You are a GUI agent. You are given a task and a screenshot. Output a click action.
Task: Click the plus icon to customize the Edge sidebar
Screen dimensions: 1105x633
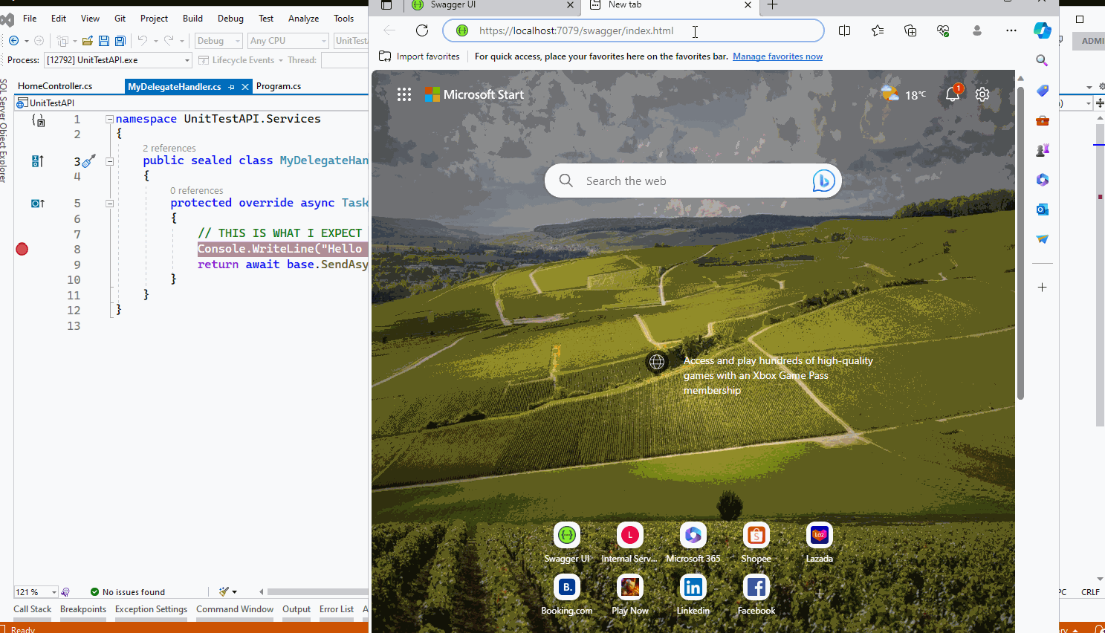[1043, 288]
